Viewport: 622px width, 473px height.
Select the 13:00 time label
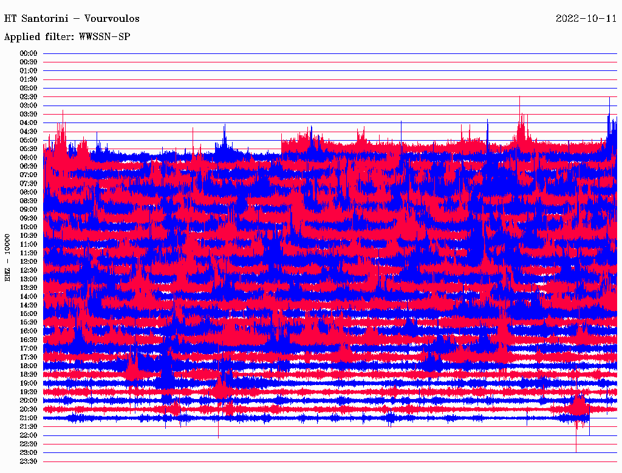29,280
